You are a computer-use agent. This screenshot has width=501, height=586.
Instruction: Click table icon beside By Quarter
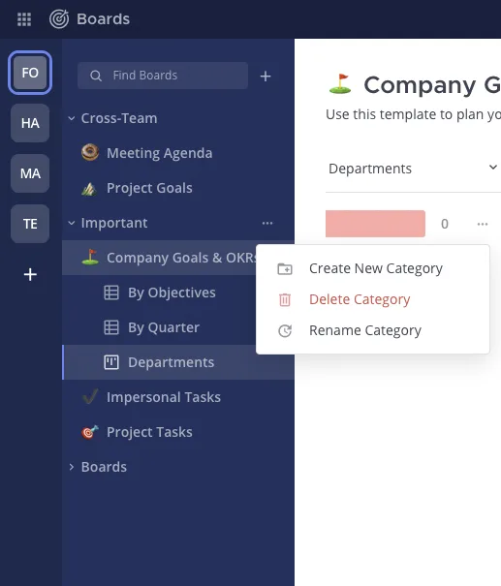click(111, 327)
